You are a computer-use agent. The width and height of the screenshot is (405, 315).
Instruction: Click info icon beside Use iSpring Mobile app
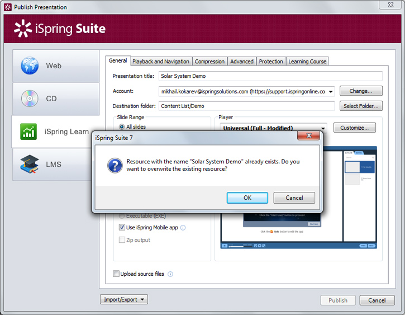183,228
